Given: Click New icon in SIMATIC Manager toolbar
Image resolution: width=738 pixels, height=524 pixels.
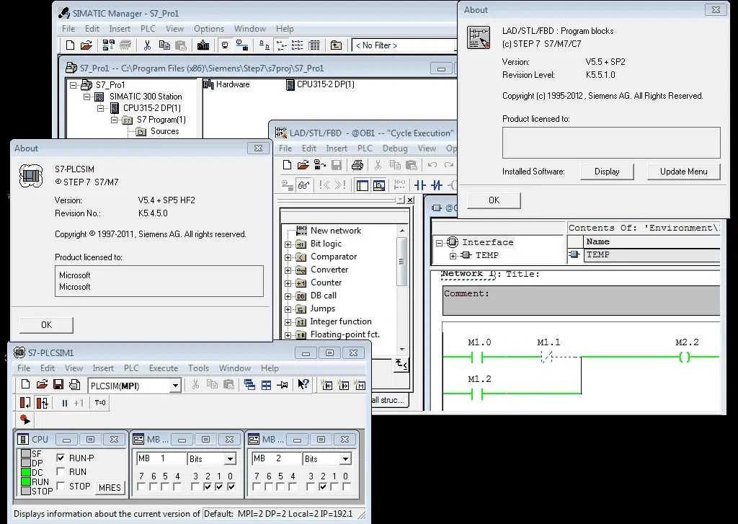Looking at the screenshot, I should [70, 45].
